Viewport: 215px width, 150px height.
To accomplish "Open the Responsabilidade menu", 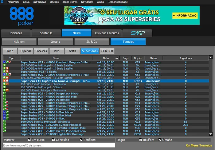I will (x=118, y=2).
